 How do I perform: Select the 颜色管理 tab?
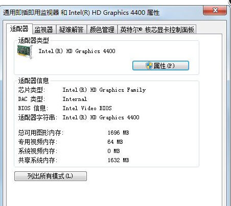(102, 30)
